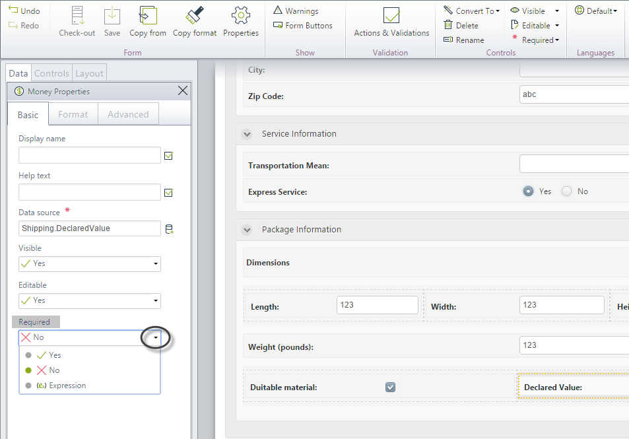
Task: Close the Money Properties panel
Action: 183,90
